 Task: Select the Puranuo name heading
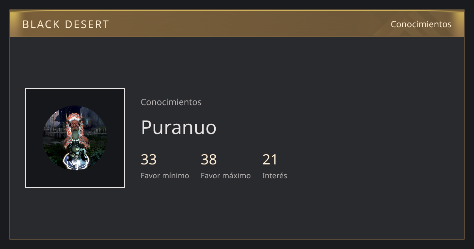coord(179,127)
